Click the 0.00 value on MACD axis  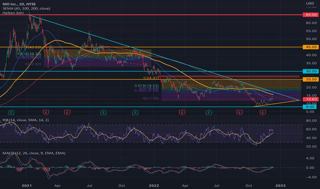310,168
